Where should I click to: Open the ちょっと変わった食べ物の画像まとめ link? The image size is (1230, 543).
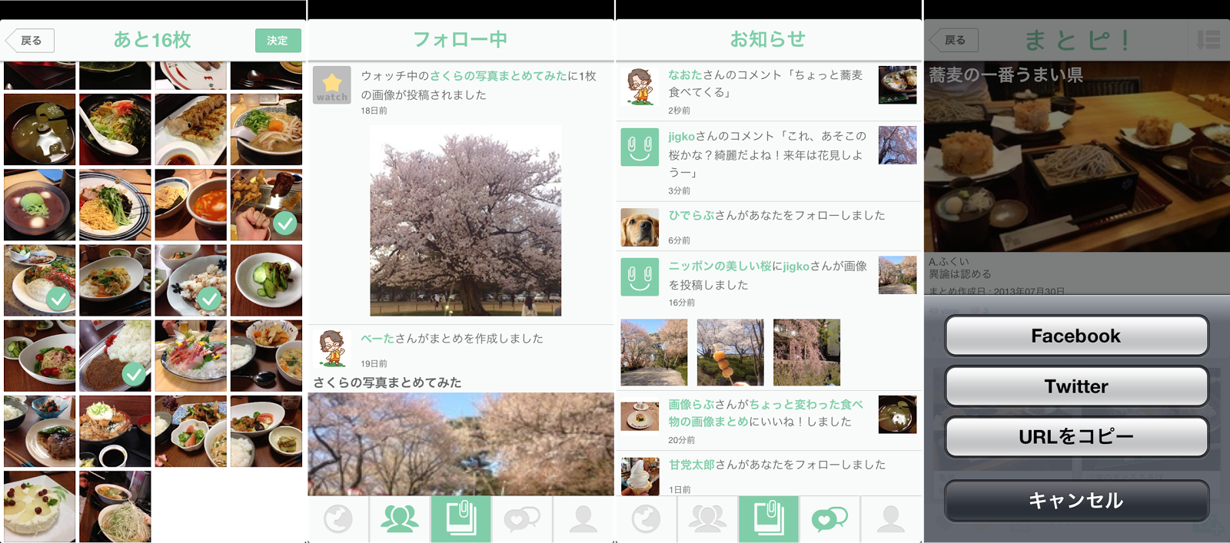tap(766, 413)
